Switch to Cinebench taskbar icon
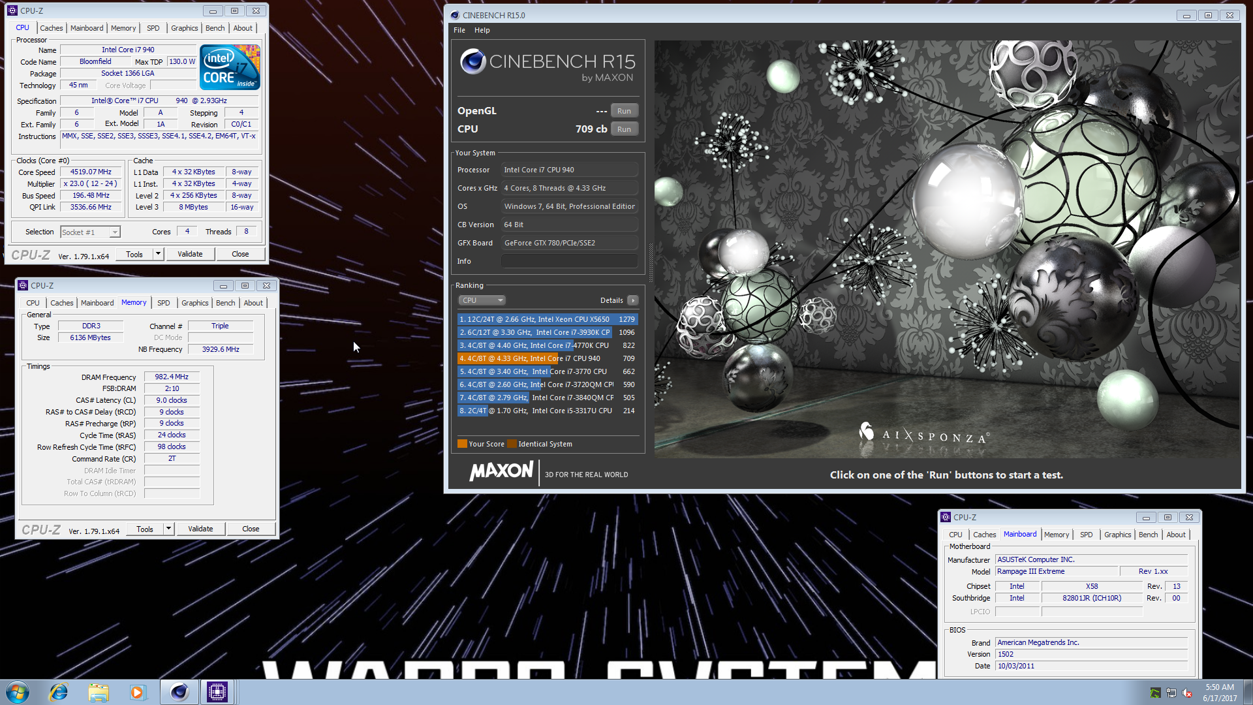Viewport: 1253px width, 705px height. [179, 692]
